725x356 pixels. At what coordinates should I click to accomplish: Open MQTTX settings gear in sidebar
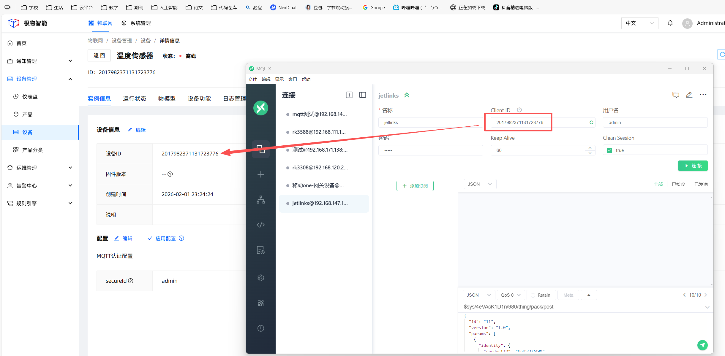coord(260,278)
